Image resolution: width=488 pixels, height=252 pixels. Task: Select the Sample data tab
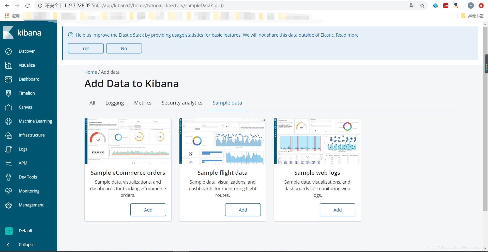227,103
